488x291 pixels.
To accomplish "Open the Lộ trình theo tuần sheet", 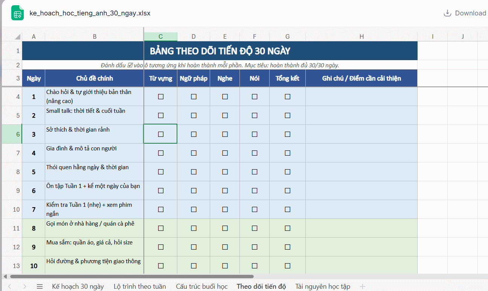I will tap(140, 286).
